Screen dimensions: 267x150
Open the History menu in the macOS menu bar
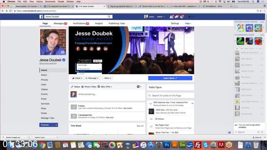click(39, 2)
